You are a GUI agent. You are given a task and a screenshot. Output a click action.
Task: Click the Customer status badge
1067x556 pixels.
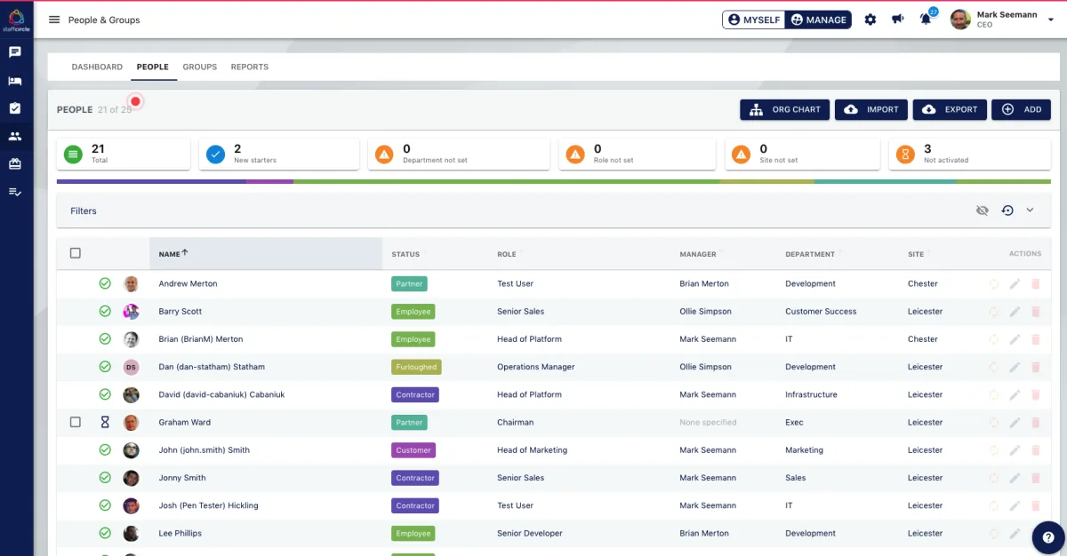[x=413, y=450]
